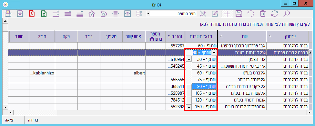Choose שוטף + 60 in dropdown list
The image size is (315, 126).
204,73
